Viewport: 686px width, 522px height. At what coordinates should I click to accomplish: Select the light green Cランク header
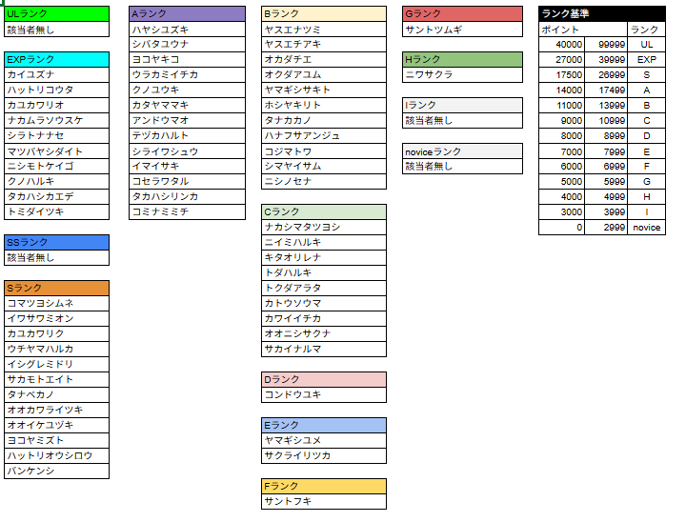324,211
